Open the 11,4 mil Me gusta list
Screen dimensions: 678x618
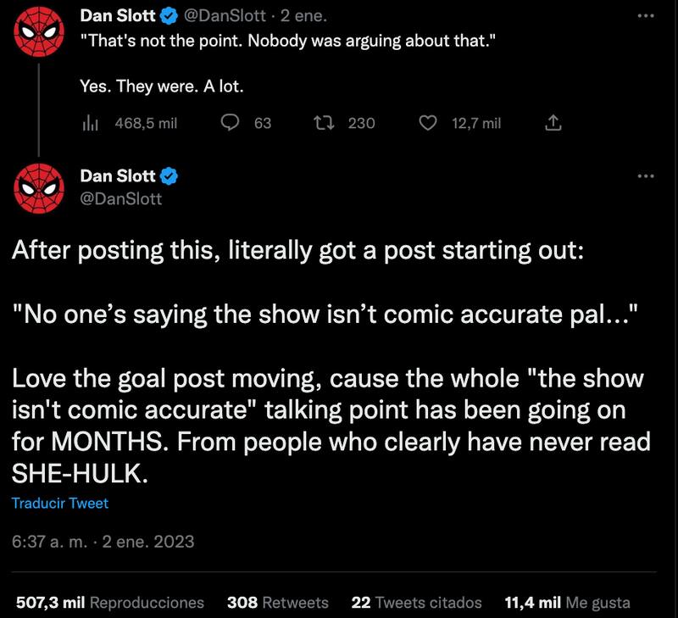(567, 603)
